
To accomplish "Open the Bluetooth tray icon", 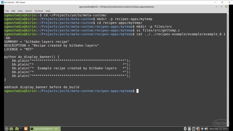I will [x=185, y=129].
